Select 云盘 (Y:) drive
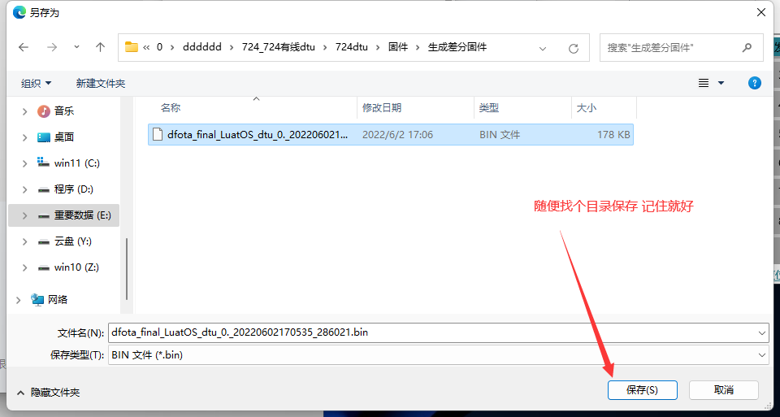 coord(72,241)
